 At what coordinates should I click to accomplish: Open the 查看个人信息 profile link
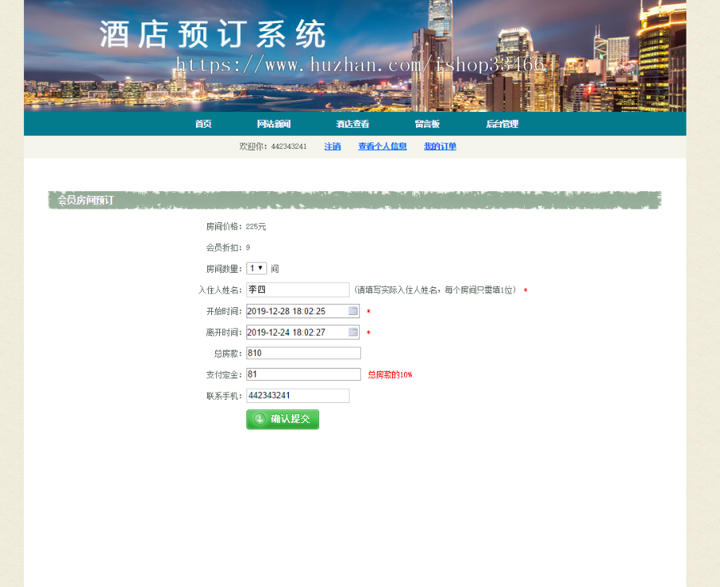[x=382, y=146]
